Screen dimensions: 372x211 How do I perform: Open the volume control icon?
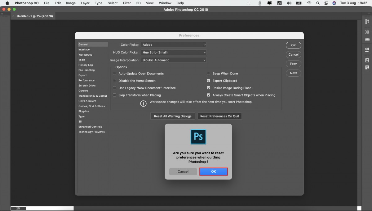(x=289, y=3)
